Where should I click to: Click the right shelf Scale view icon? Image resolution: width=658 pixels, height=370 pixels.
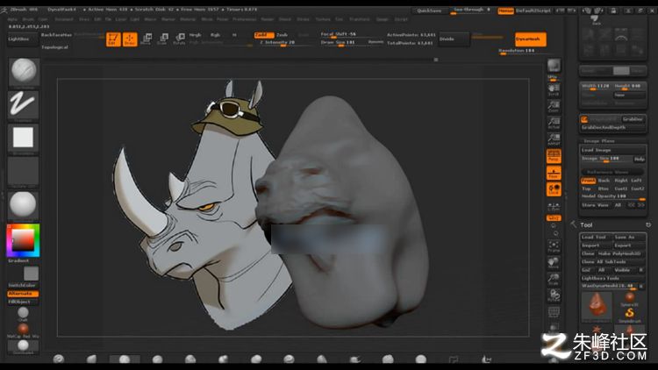tap(554, 280)
